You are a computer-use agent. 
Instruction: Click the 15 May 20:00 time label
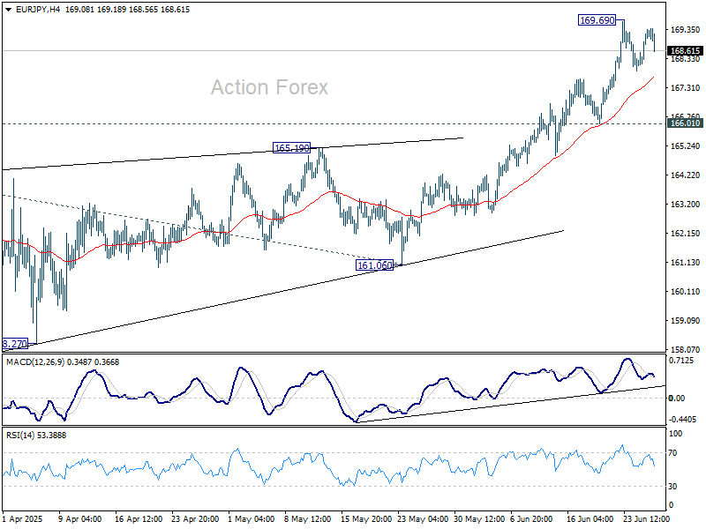(x=365, y=519)
